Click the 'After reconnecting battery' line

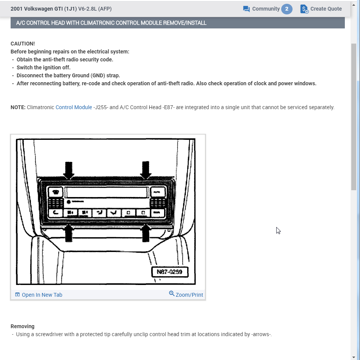(166, 83)
